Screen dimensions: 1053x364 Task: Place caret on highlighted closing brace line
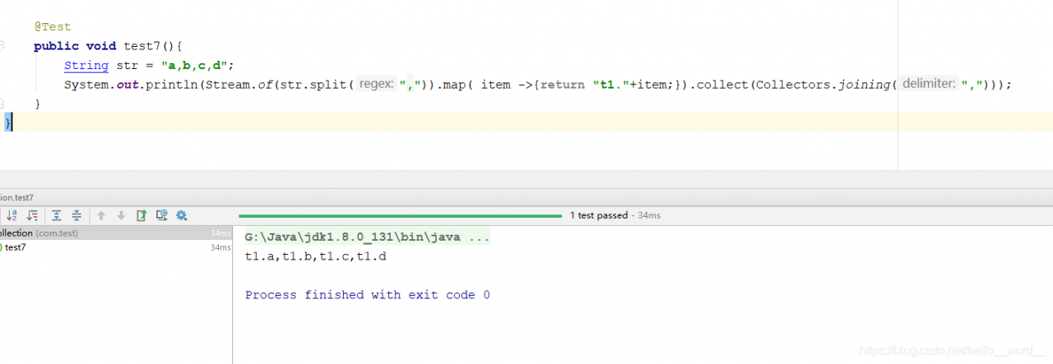(526, 122)
